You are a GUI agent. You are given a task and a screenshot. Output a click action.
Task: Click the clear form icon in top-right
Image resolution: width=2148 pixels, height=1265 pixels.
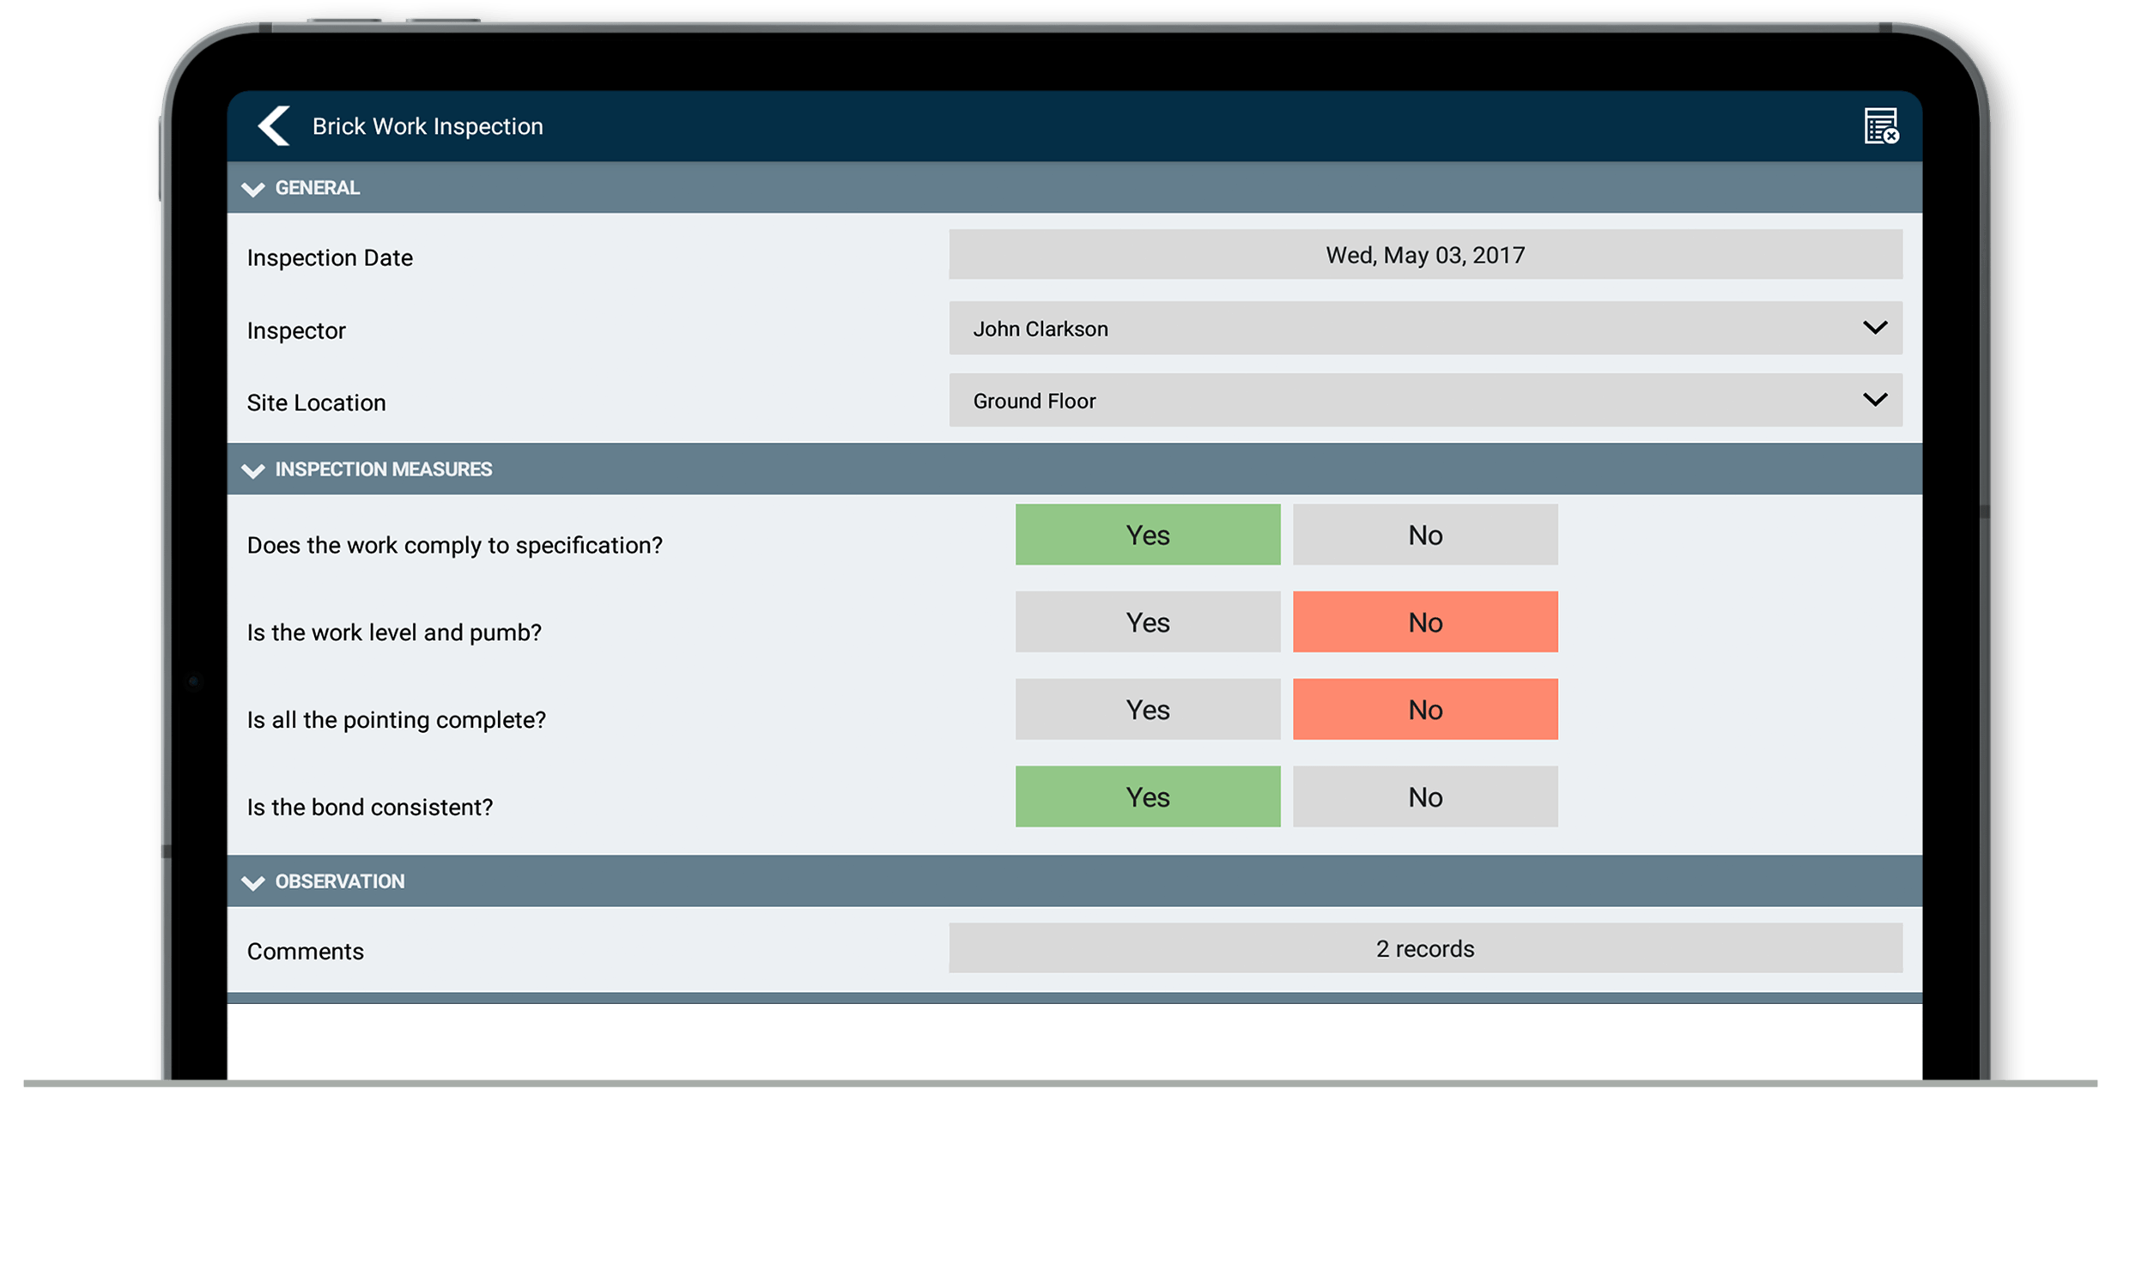tap(1880, 125)
